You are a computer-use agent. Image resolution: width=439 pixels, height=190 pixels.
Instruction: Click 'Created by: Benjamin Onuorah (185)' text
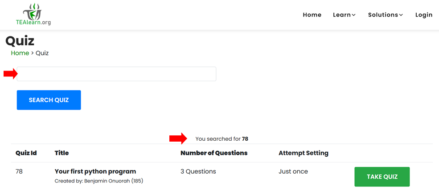click(98, 181)
